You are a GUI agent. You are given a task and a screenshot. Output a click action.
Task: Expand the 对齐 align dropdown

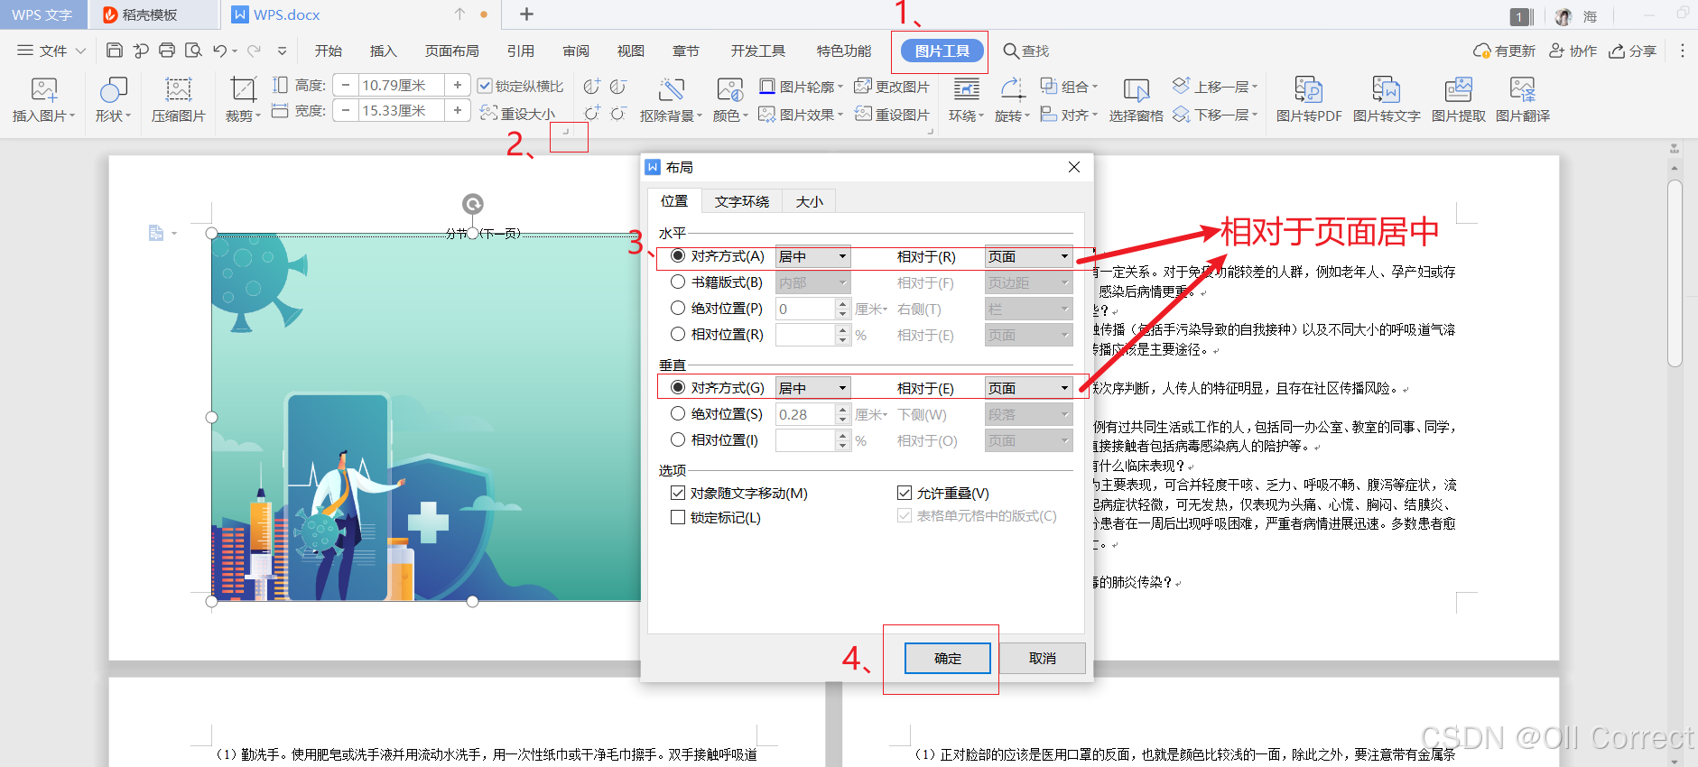tap(1095, 115)
